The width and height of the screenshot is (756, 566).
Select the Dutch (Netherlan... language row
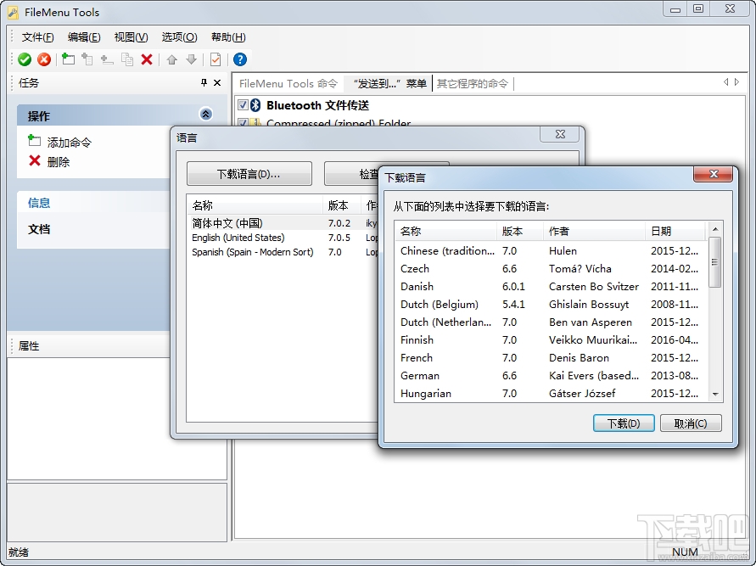551,322
